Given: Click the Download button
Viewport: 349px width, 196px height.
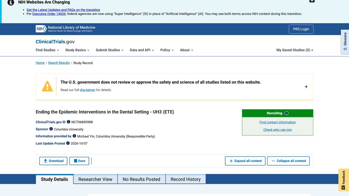Looking at the screenshot, I should point(53,161).
